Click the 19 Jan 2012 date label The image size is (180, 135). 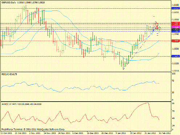click(x=136, y=133)
